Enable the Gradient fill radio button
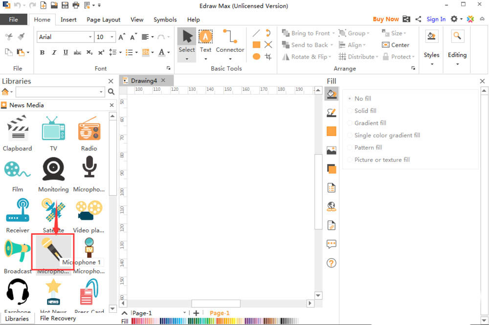 click(350, 123)
